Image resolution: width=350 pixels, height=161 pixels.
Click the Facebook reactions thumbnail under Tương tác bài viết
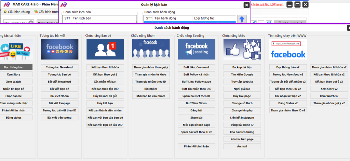[x=59, y=49]
